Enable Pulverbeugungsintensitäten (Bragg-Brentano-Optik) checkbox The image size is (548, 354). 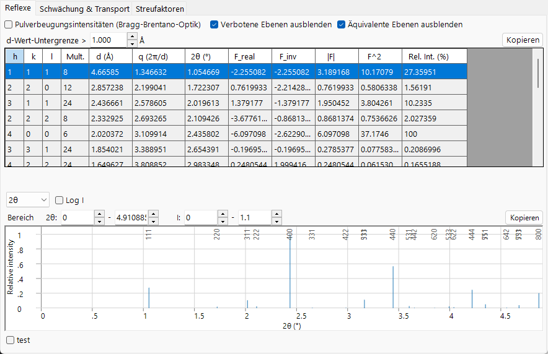tap(9, 25)
